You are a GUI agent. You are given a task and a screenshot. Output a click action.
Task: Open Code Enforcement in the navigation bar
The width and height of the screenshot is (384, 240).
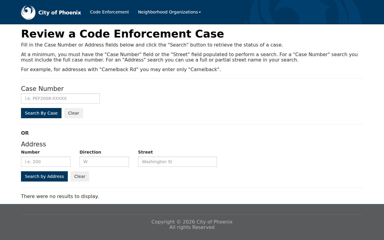(x=109, y=12)
